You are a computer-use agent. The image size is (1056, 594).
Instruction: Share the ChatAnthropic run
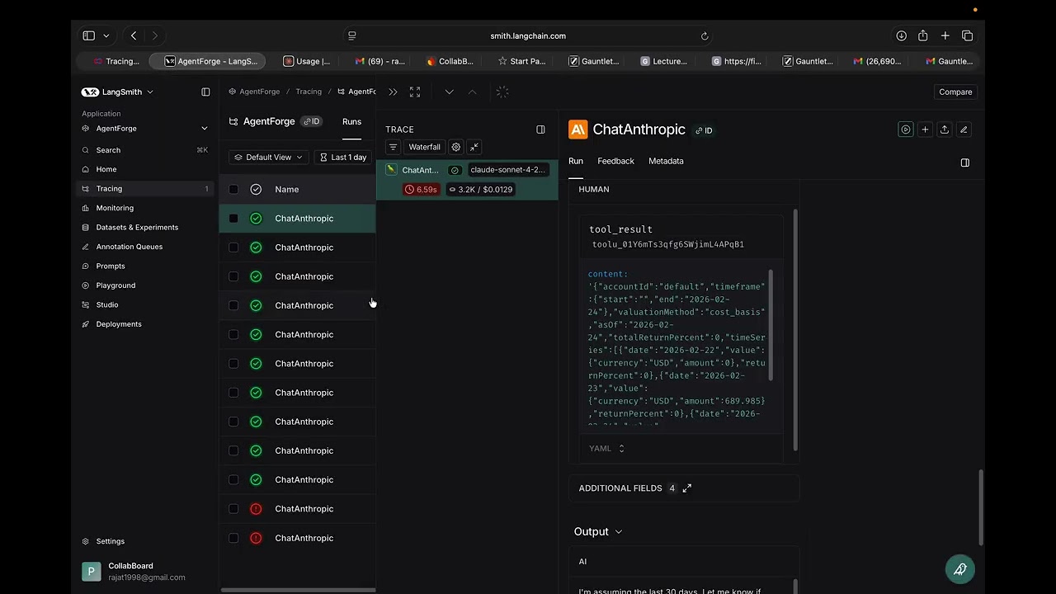pyautogui.click(x=945, y=130)
